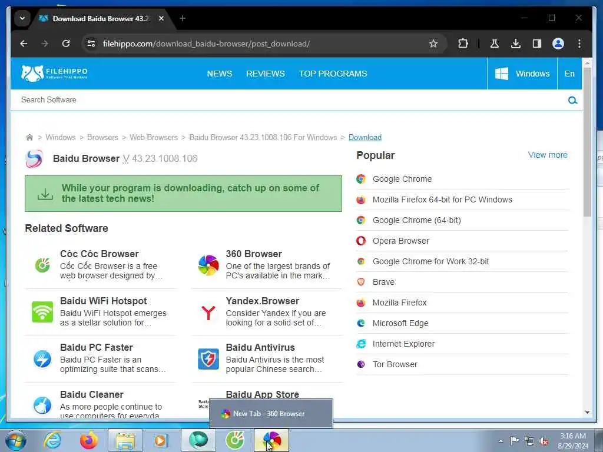Open site information icon in address bar
Screen dimensions: 603x452
[x=91, y=44]
